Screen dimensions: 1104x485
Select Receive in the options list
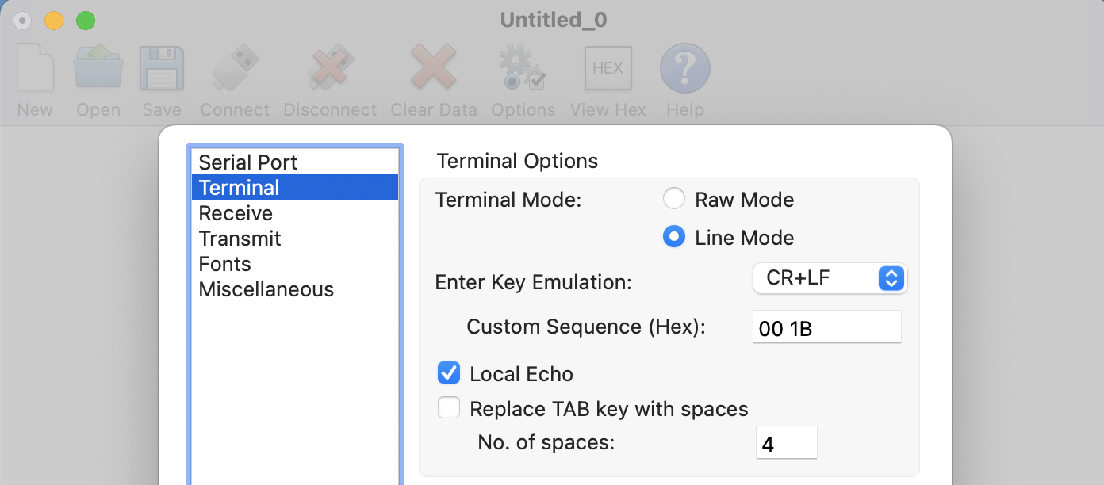point(236,213)
